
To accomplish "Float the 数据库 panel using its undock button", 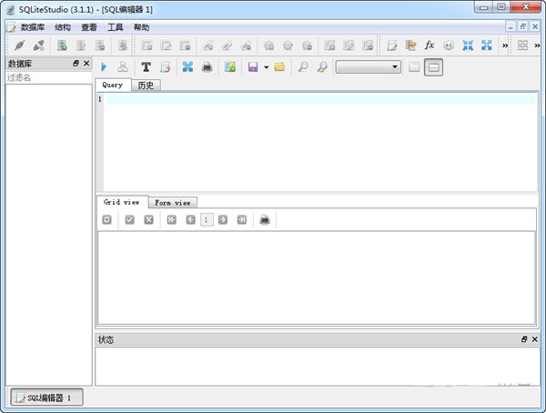I will point(76,64).
